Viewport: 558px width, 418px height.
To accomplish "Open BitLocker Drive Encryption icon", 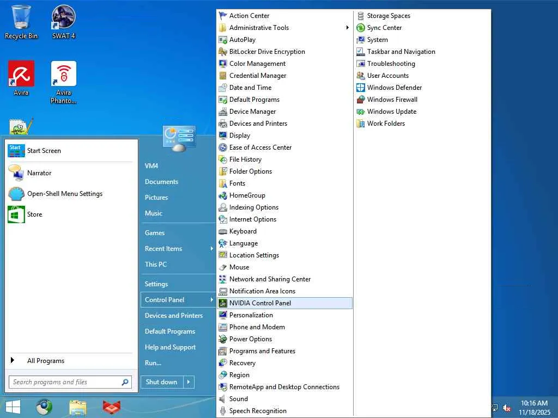I will point(223,52).
